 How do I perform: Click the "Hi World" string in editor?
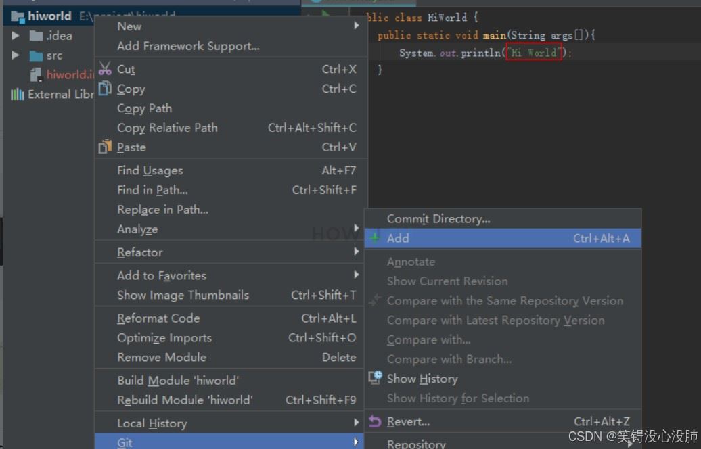[534, 52]
